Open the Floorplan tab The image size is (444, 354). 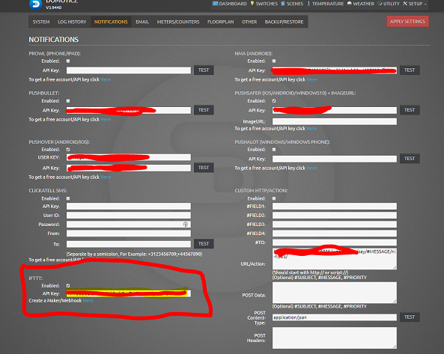(221, 22)
